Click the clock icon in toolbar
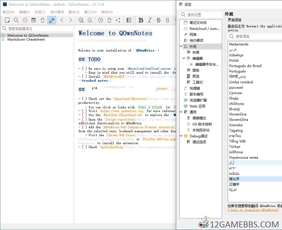 [x=101, y=20]
